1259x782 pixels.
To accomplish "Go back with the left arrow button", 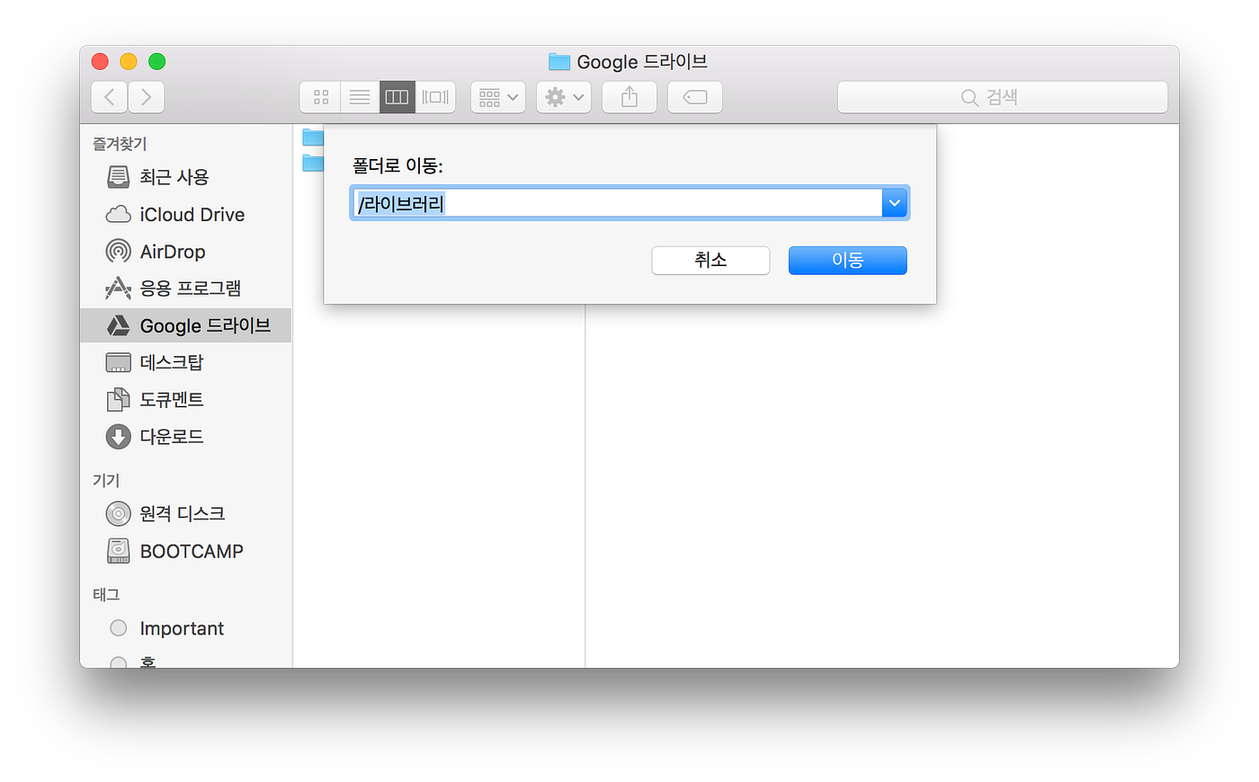I will pos(110,97).
